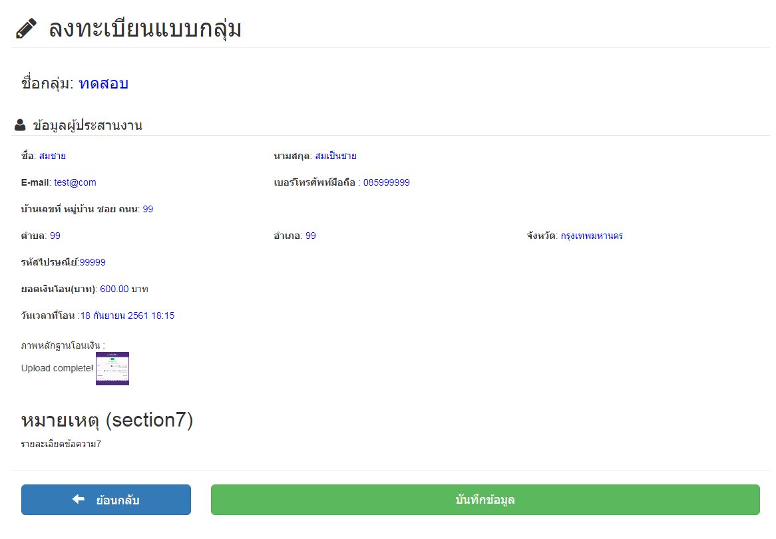Viewport: 776px width, 539px height.
Task: Click the left arrow icon in ย้อนกลับ button
Action: (78, 500)
